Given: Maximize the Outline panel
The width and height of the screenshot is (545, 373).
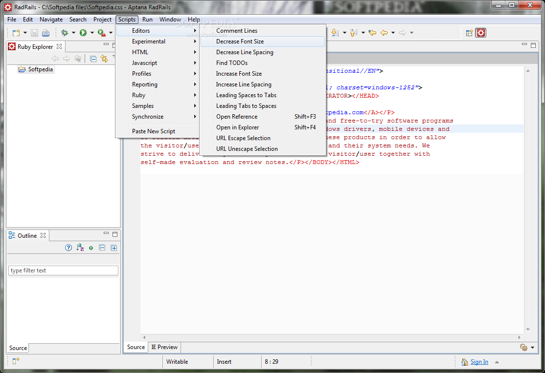Looking at the screenshot, I should [x=115, y=234].
